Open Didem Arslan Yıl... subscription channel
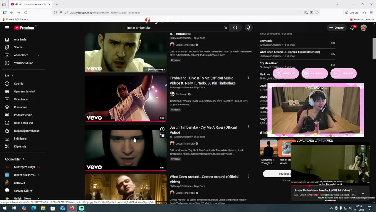The height and width of the screenshot is (212, 376). point(22,175)
